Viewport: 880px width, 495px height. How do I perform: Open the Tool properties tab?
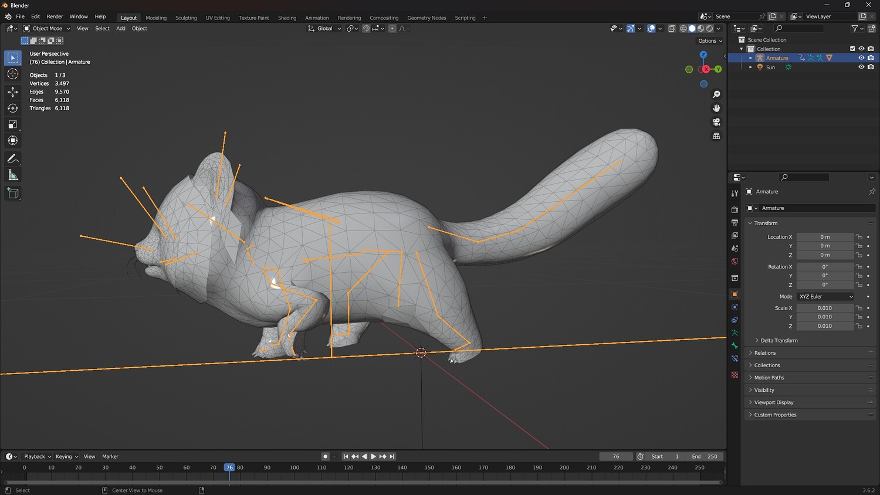[735, 193]
